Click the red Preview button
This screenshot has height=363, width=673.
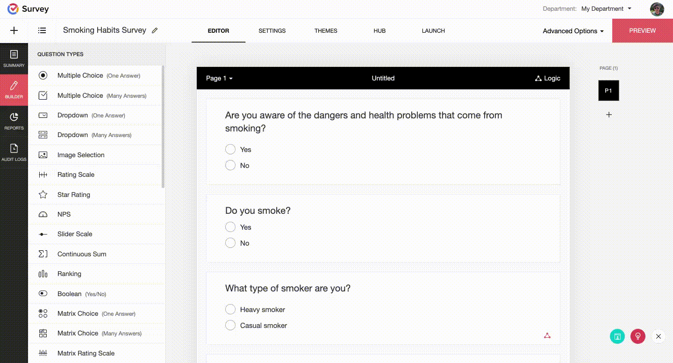tap(643, 30)
